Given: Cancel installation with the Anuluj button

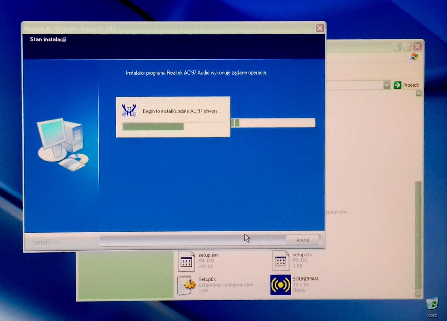Looking at the screenshot, I should click(x=303, y=240).
